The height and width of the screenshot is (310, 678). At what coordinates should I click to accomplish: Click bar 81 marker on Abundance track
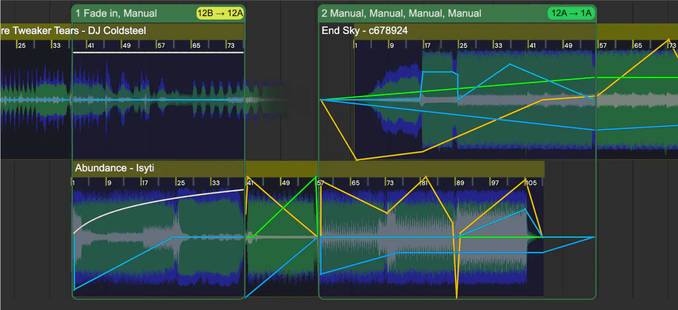[424, 183]
